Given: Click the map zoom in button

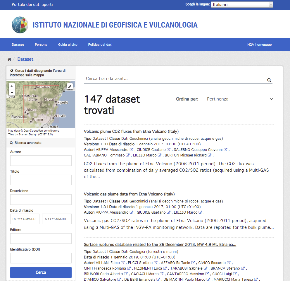Looking at the screenshot, I should coord(12,86).
